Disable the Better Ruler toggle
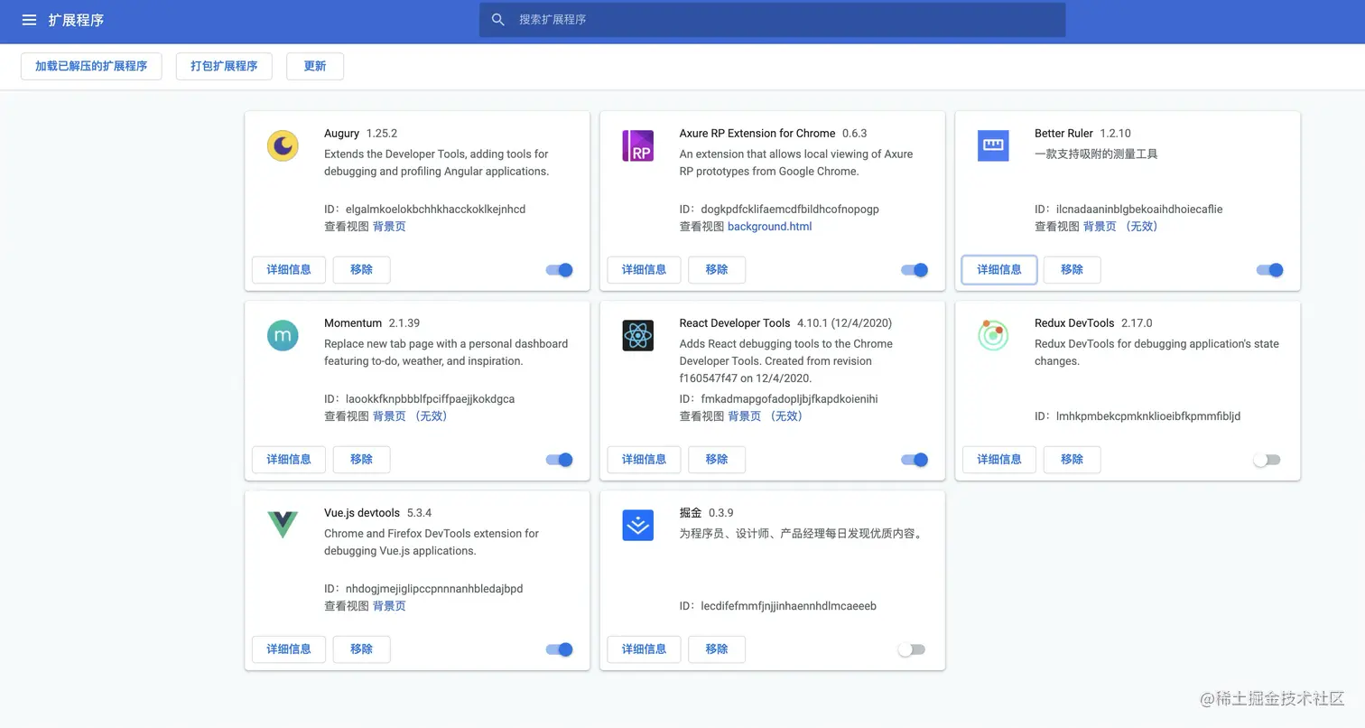The height and width of the screenshot is (728, 1365). [x=1270, y=270]
